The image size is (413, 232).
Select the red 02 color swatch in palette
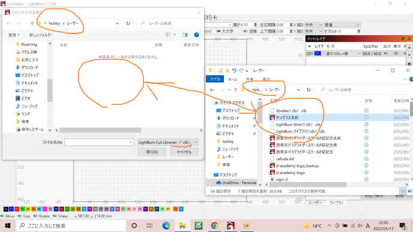(17, 209)
